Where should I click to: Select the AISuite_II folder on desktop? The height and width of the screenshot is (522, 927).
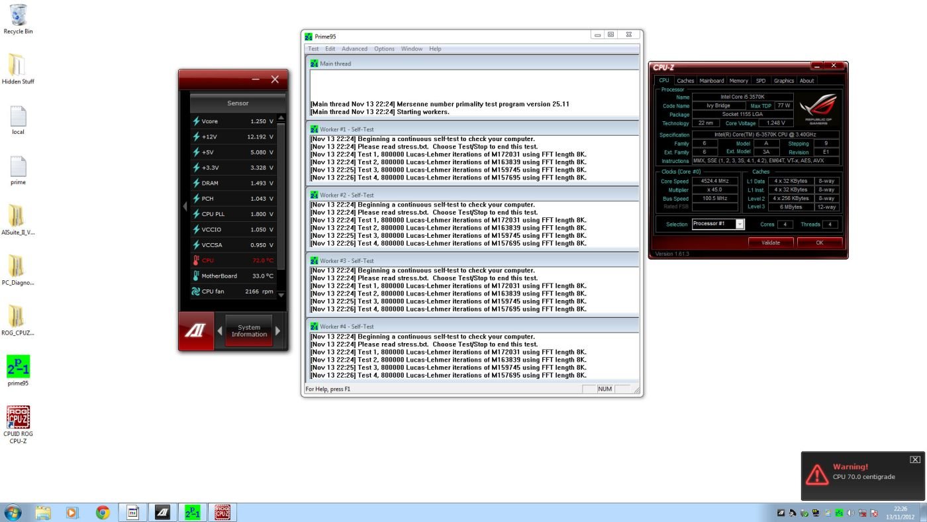point(18,220)
